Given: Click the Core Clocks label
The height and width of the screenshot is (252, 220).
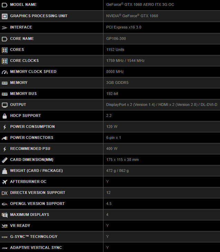Looking at the screenshot, I should (x=24, y=61).
